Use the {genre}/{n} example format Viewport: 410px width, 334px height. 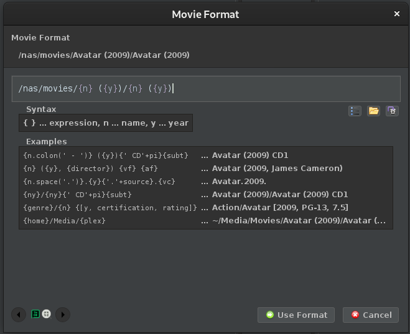coord(106,208)
